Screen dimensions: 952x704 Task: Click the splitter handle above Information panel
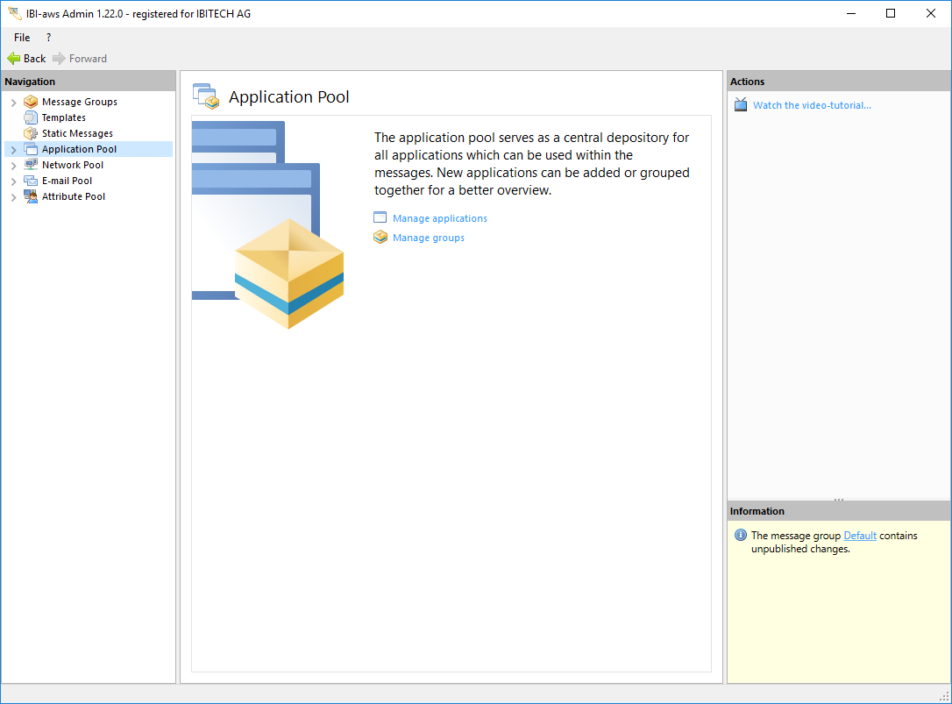[x=839, y=500]
